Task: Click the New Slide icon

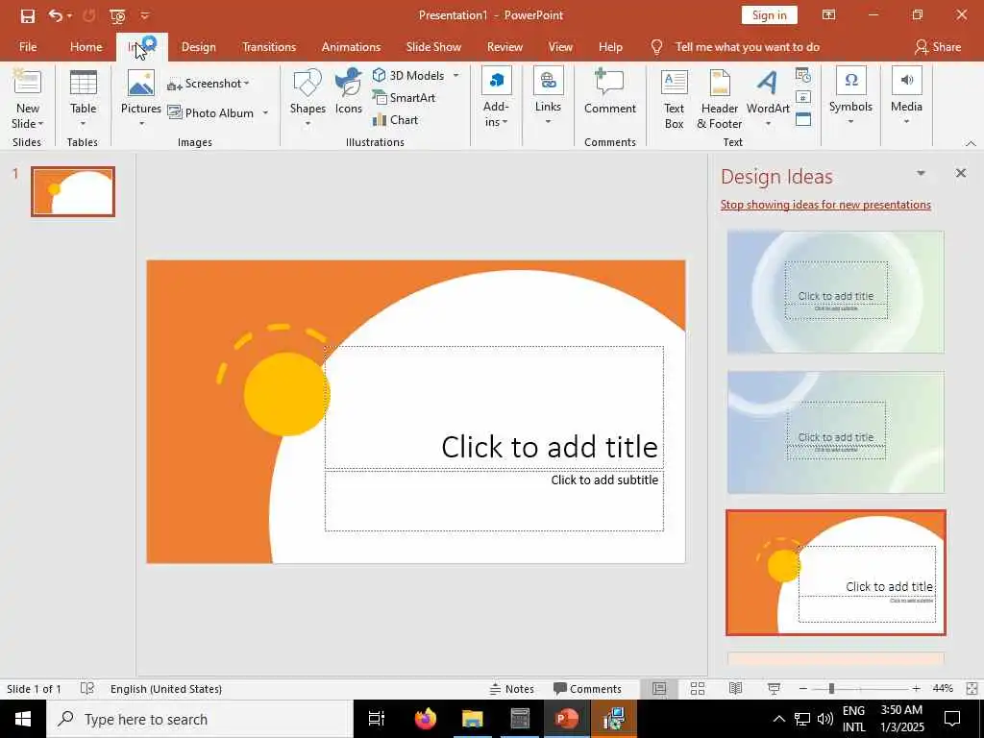Action: coord(27,82)
